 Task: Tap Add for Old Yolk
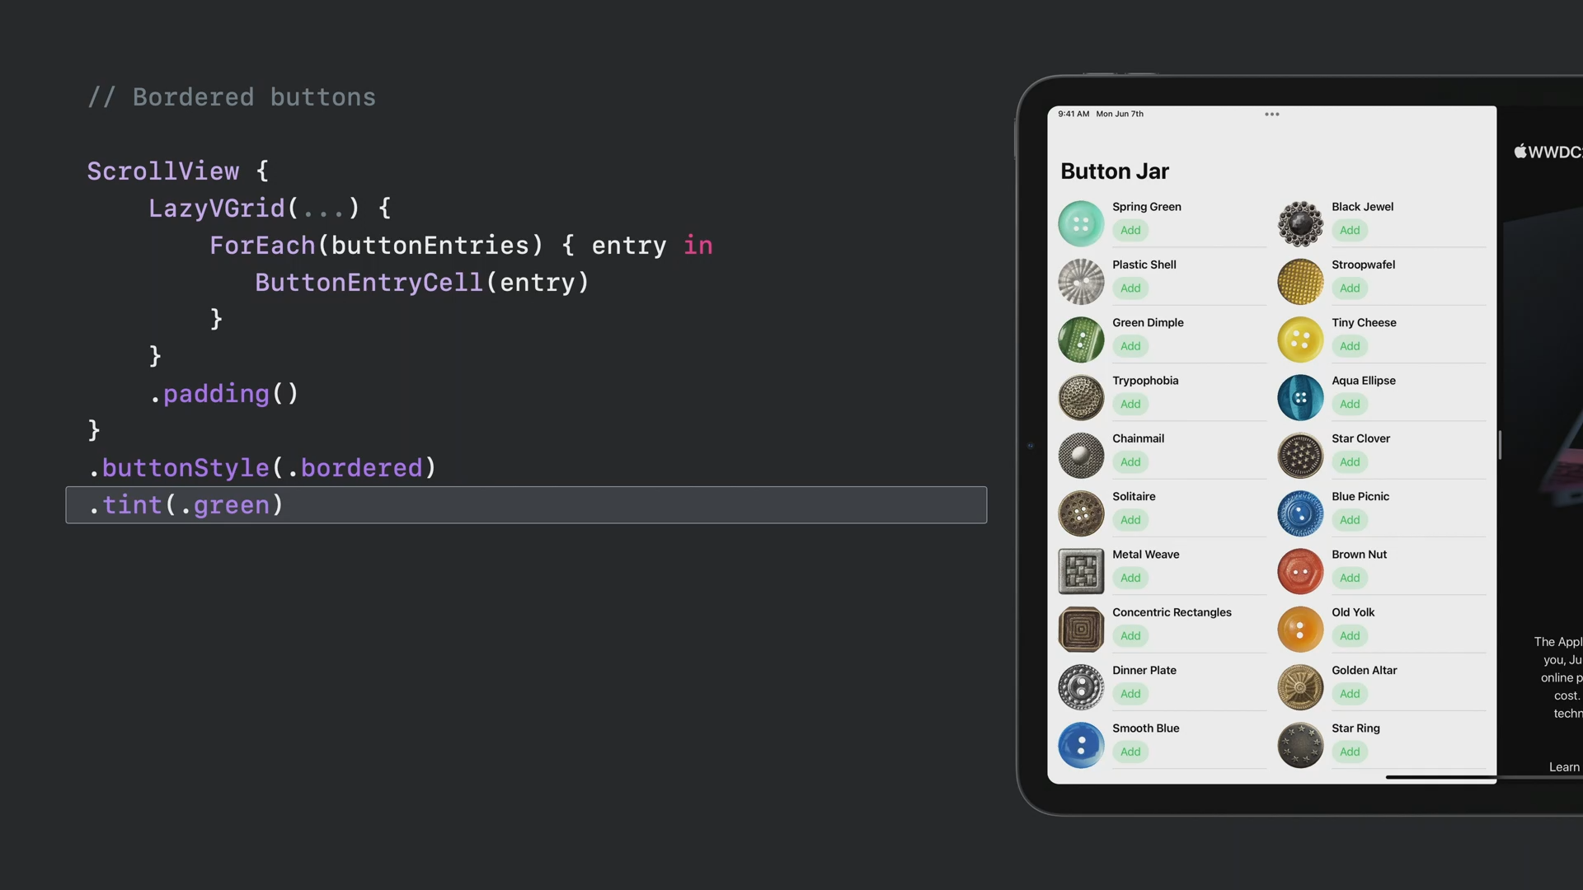[1350, 636]
